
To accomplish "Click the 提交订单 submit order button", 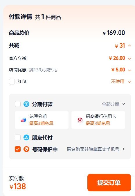I will pos(109,183).
